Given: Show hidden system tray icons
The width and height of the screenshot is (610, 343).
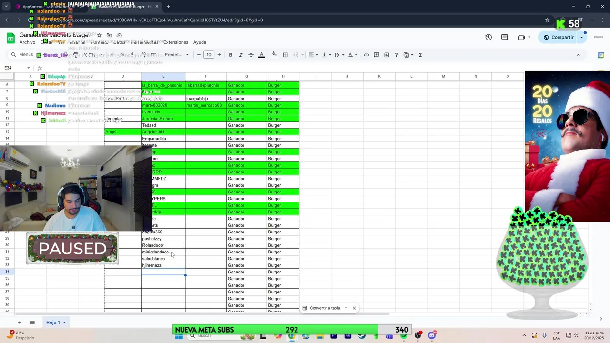Looking at the screenshot, I should (x=524, y=336).
